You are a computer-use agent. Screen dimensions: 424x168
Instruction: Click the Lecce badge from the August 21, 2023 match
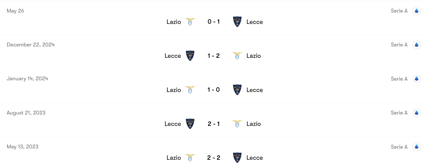click(190, 124)
